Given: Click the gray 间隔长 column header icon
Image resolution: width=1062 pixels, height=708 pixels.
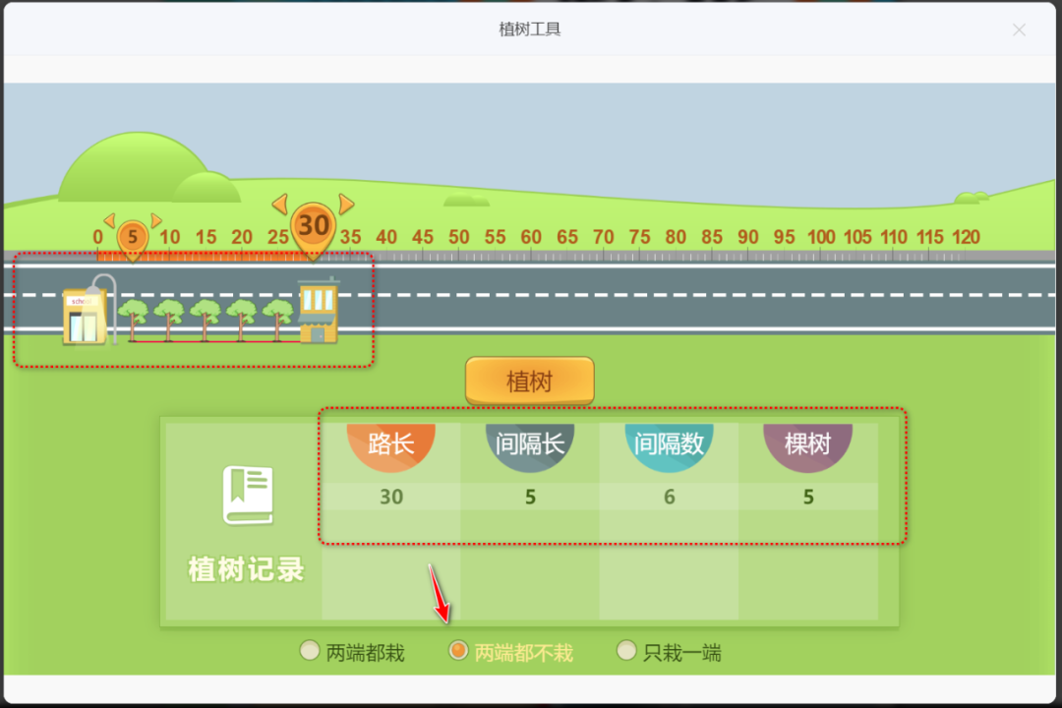Looking at the screenshot, I should (x=530, y=442).
